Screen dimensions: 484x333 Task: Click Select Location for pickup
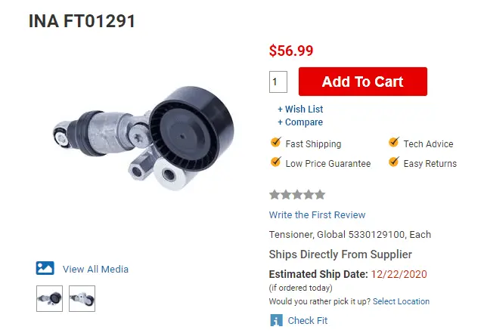[401, 301]
